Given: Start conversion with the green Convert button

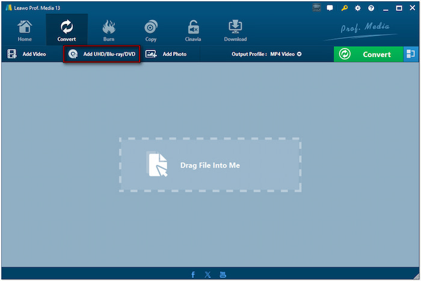Looking at the screenshot, I should 368,54.
